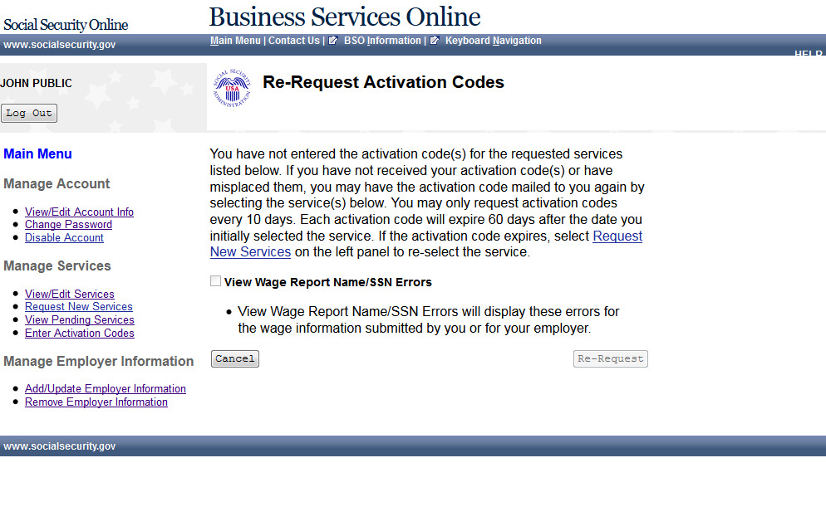This screenshot has height=531, width=826.
Task: Open the Remove Employer Information link
Action: pos(96,402)
